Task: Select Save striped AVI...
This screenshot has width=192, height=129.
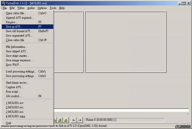Action: point(28,51)
